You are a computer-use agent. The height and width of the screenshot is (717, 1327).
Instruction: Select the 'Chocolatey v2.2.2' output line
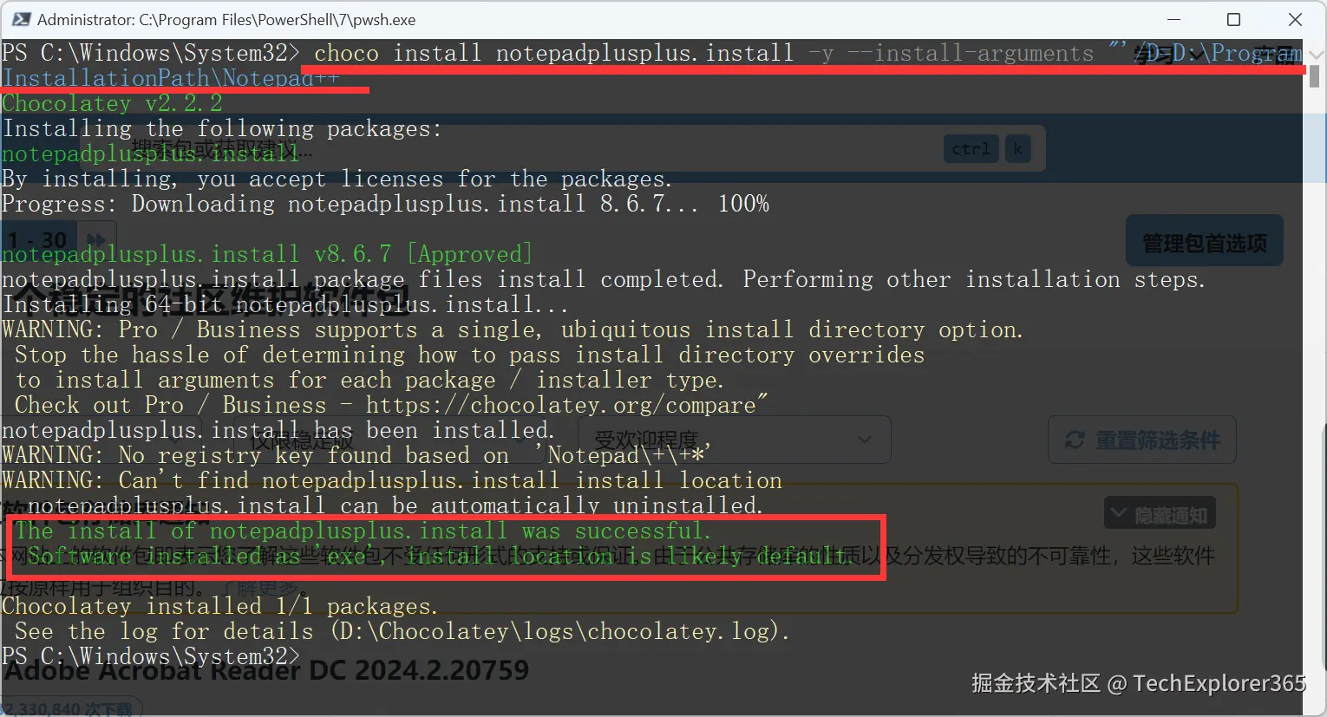point(112,103)
